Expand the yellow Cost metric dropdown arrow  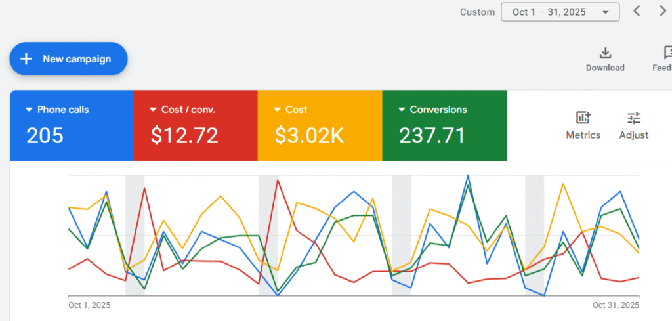pyautogui.click(x=278, y=110)
